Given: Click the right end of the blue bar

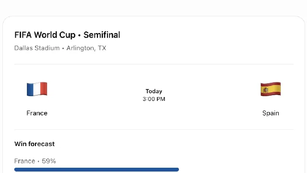Looking at the screenshot, I should (177, 170).
